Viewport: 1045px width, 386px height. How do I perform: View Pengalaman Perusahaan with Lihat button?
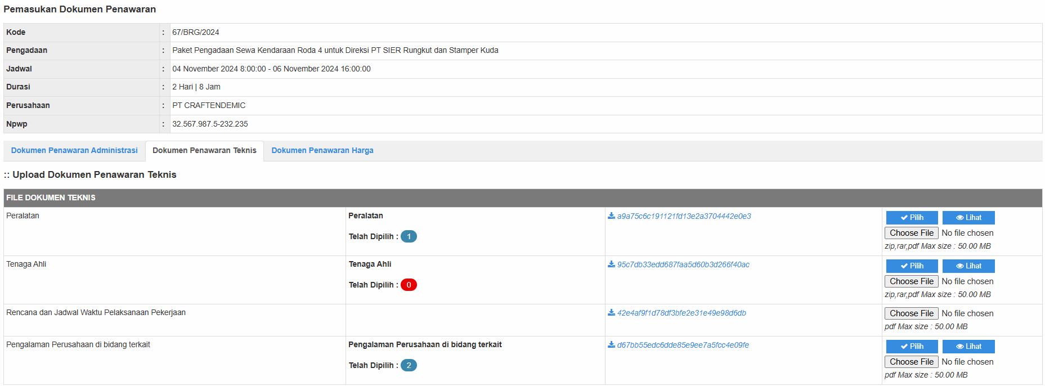pyautogui.click(x=968, y=347)
